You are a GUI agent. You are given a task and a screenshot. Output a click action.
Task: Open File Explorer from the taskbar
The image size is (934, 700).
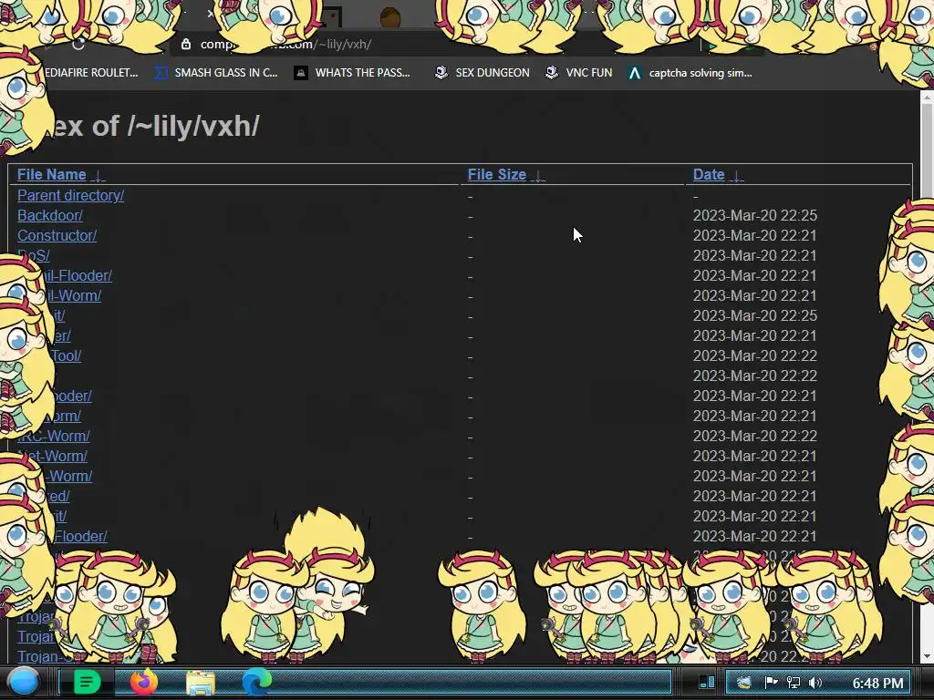(x=201, y=683)
